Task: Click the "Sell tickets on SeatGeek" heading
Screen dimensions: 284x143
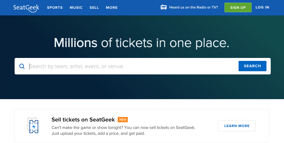Action: pyautogui.click(x=83, y=120)
